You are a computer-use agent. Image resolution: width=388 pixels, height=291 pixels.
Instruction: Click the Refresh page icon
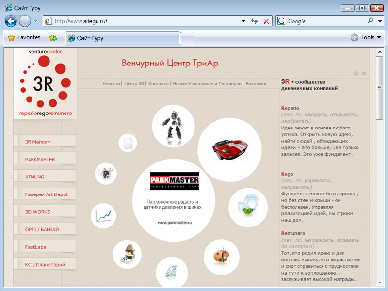coord(254,21)
